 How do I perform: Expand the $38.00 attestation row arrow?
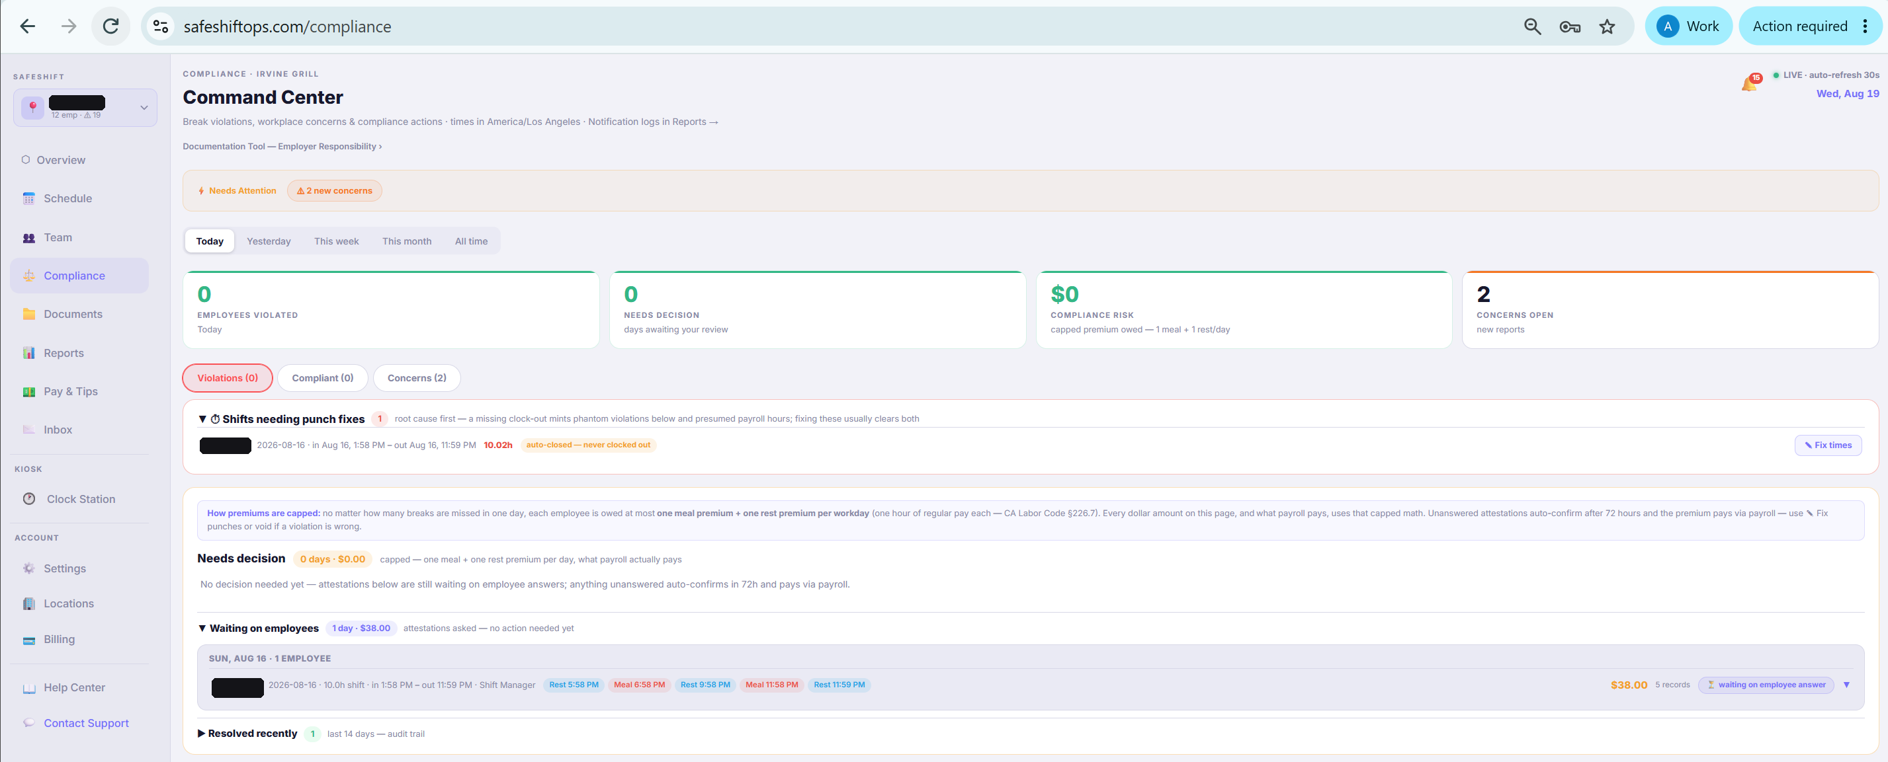tap(1846, 685)
